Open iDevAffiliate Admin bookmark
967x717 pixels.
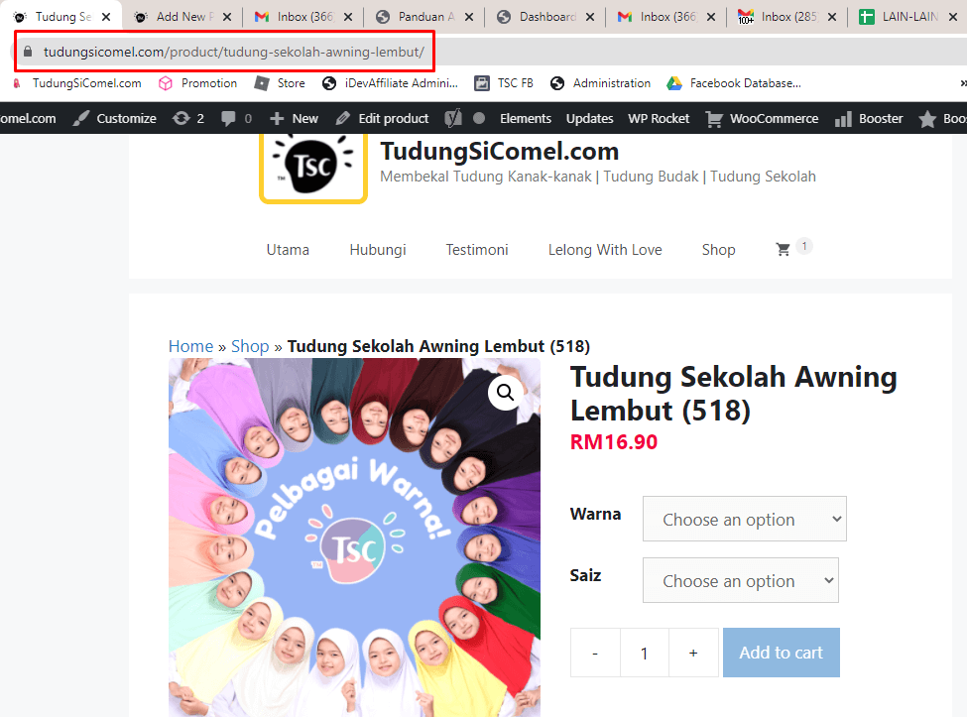click(391, 83)
